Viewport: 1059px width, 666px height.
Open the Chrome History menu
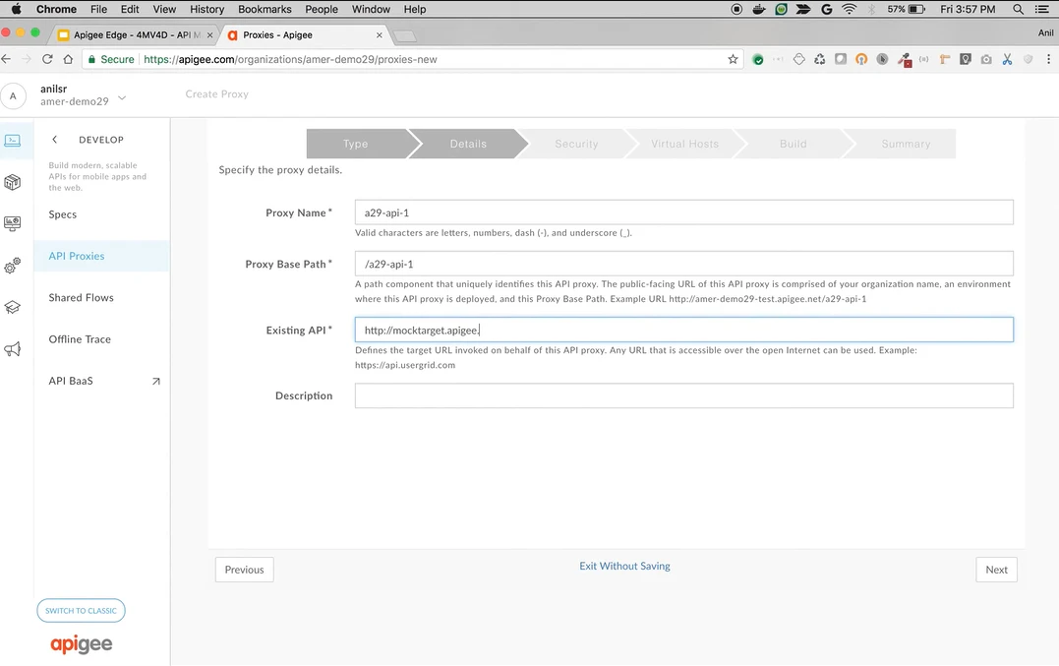point(206,10)
